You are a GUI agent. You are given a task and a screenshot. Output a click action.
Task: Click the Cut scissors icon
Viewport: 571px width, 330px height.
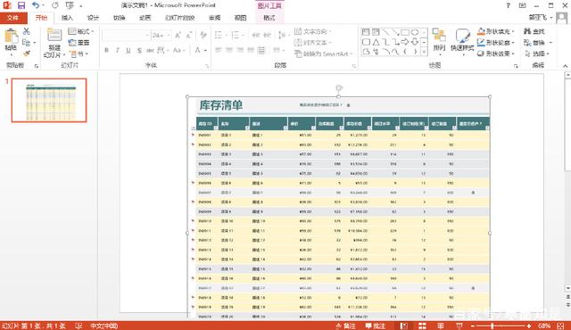point(26,31)
